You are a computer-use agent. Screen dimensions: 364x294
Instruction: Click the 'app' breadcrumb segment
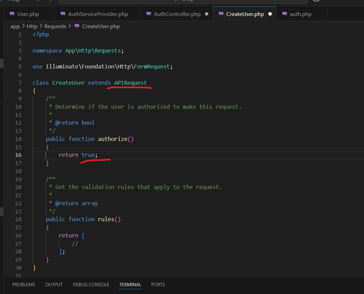(15, 26)
